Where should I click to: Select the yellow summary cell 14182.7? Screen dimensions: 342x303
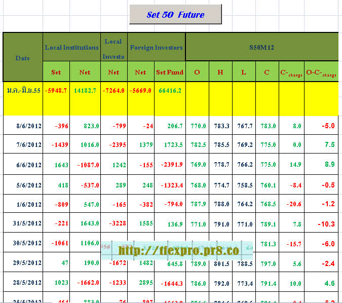(x=85, y=91)
